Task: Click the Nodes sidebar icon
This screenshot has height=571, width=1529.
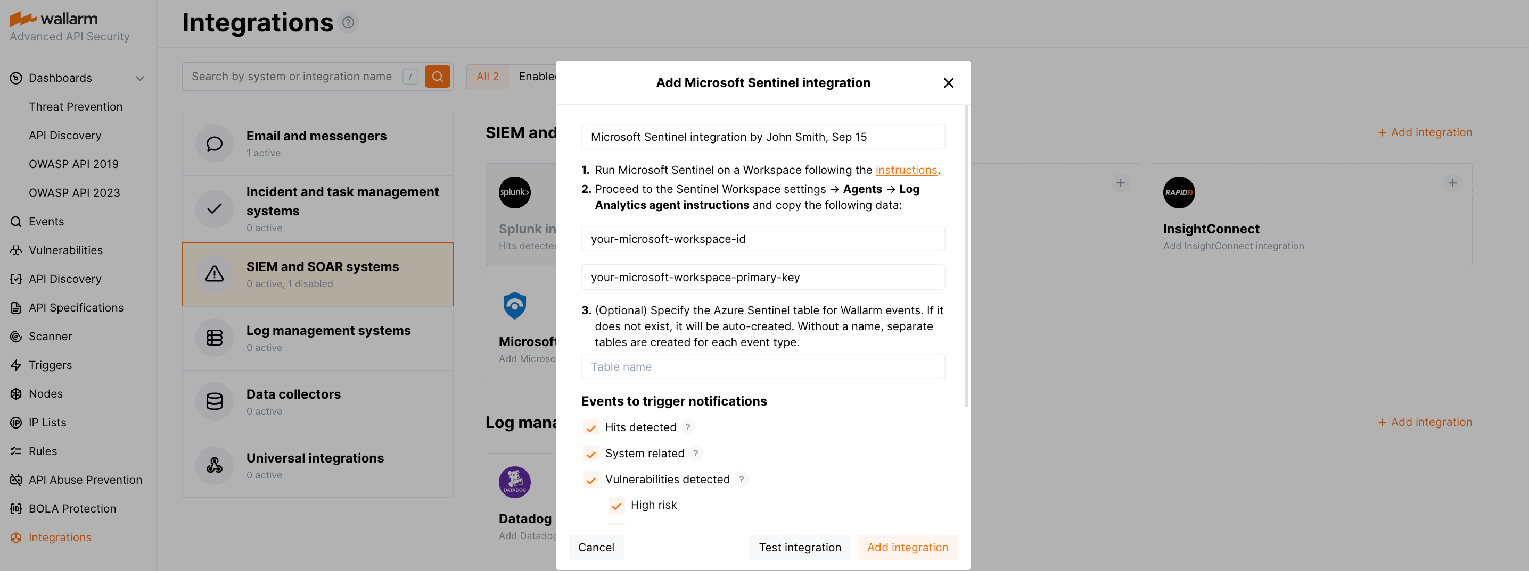Action: (15, 393)
